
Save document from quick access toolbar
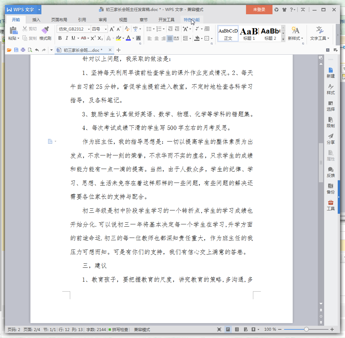[16, 50]
